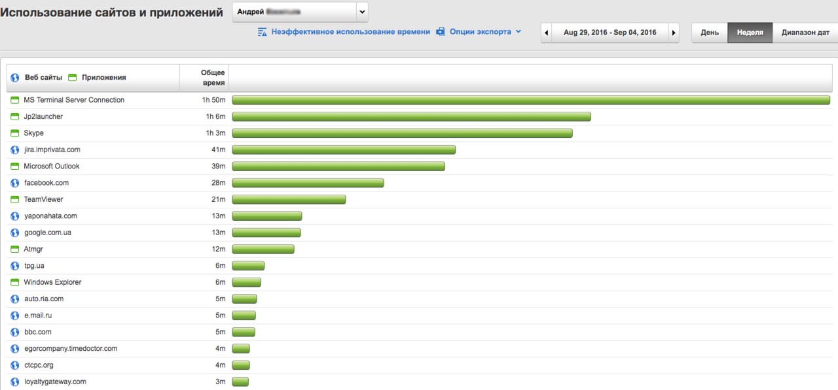
Task: Click the MS Terminal Server Connection app icon
Action: pyautogui.click(x=15, y=100)
